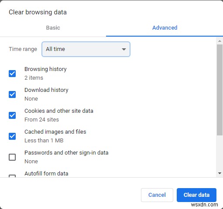
Task: Click the vertical scrollbar thumb
Action: [x=220, y=90]
